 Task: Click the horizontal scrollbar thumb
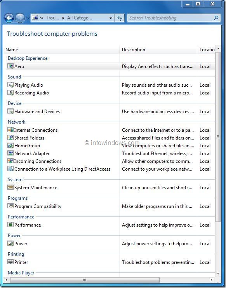pos(85,280)
